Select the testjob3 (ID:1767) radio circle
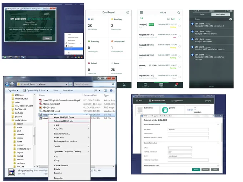The height and width of the screenshot is (182, 243). click(179, 36)
